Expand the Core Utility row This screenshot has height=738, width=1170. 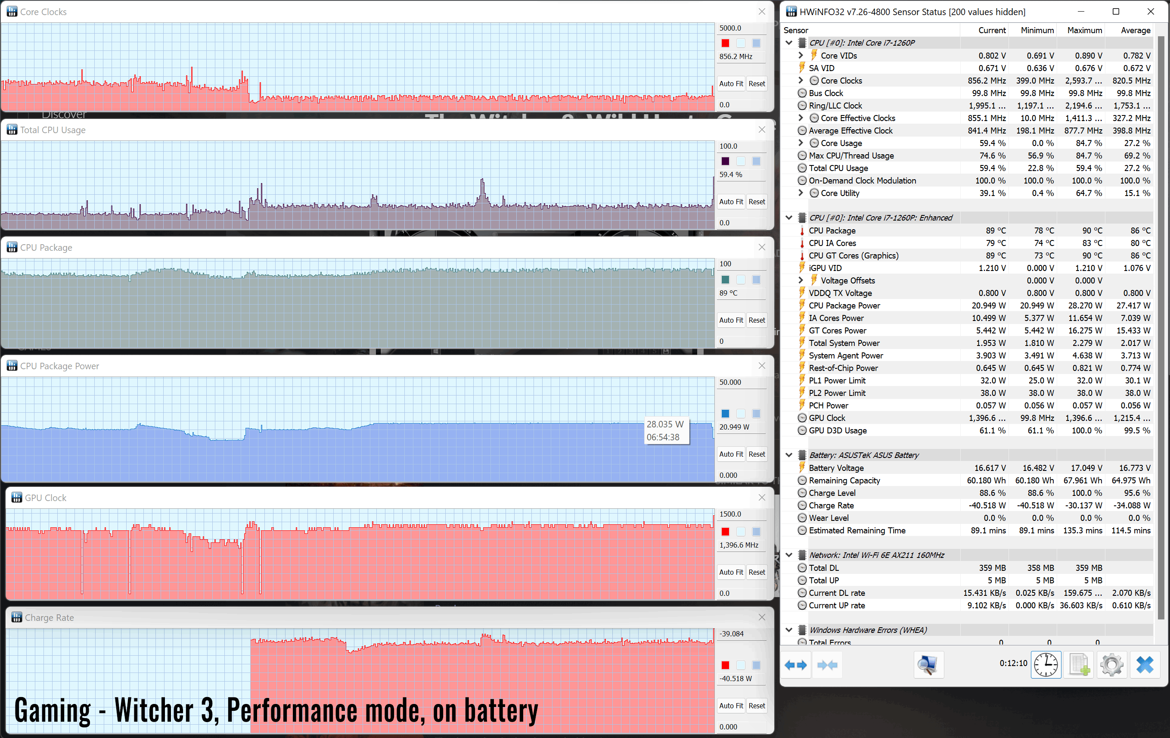click(801, 193)
